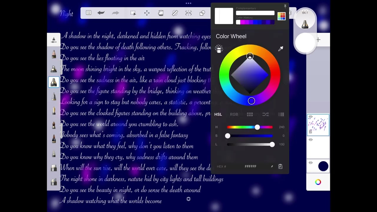
Task: Pick a color with the eyedropper
Action: point(281,49)
